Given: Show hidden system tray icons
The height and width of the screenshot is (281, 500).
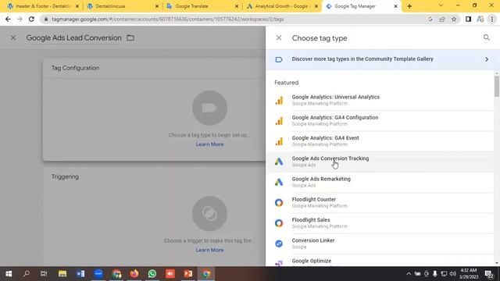Looking at the screenshot, I should click(x=409, y=274).
